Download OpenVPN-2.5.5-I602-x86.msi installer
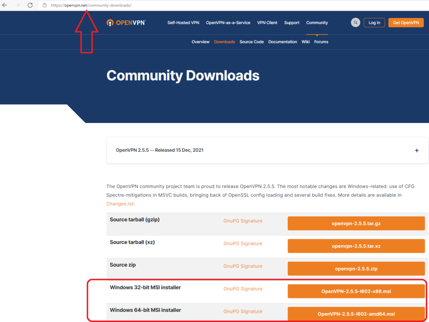429x322 pixels. pos(356,292)
